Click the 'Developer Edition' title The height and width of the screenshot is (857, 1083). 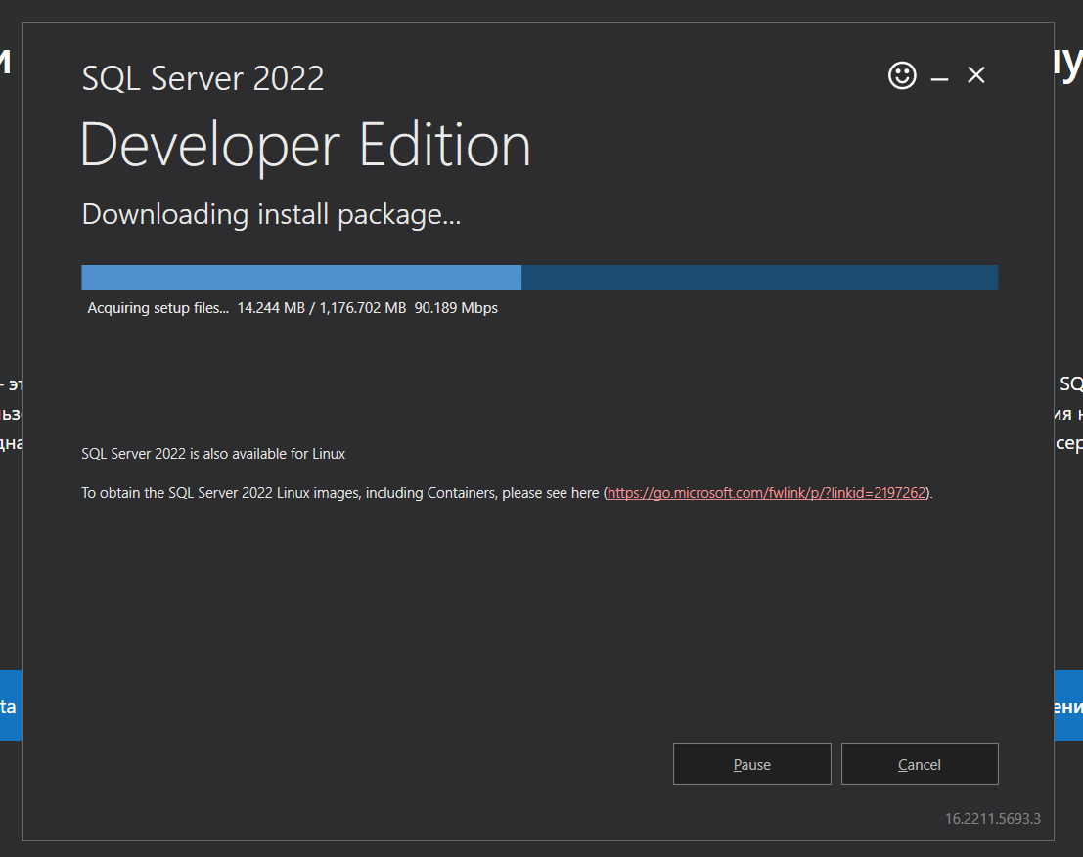(305, 146)
